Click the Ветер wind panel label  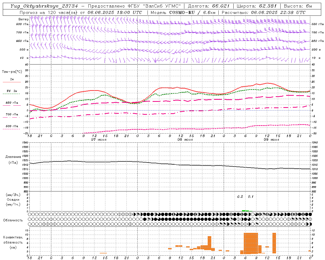pos(23,19)
